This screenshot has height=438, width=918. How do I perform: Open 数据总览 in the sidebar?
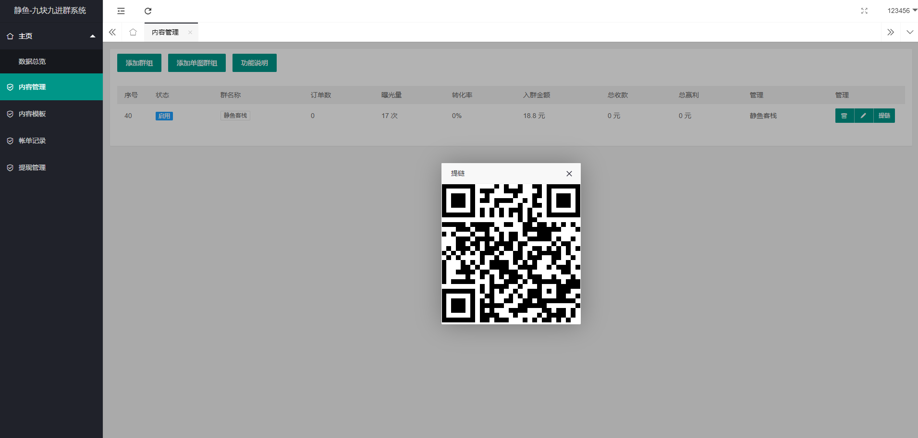[x=51, y=61]
